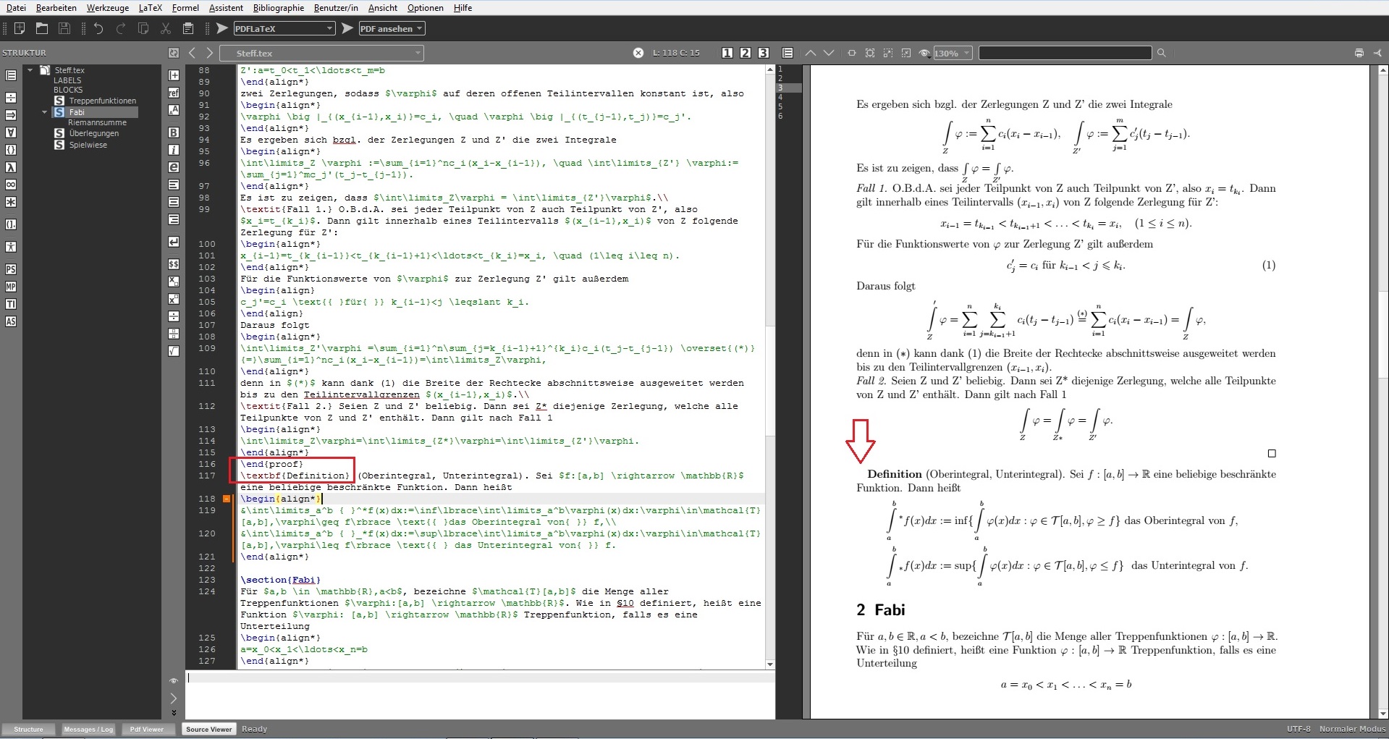
Task: Search the PDF with the magnifier icon
Action: (1162, 53)
